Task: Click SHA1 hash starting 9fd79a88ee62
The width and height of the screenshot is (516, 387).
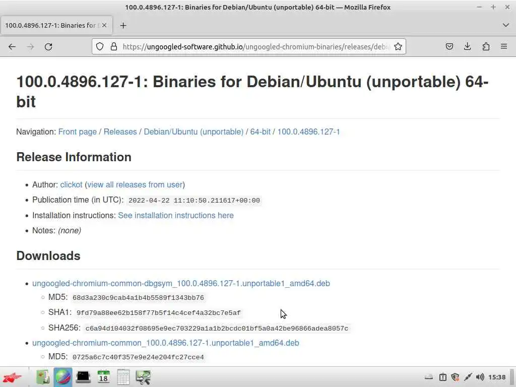Action: (159, 312)
